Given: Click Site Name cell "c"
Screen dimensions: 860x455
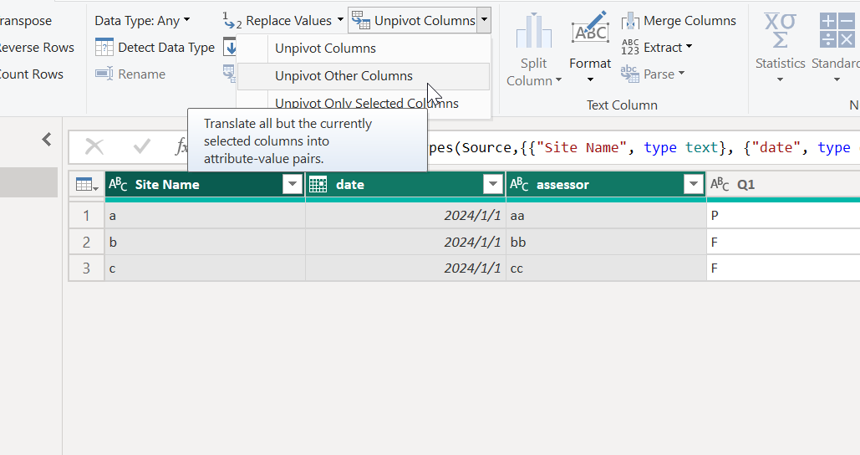Looking at the screenshot, I should click(205, 268).
